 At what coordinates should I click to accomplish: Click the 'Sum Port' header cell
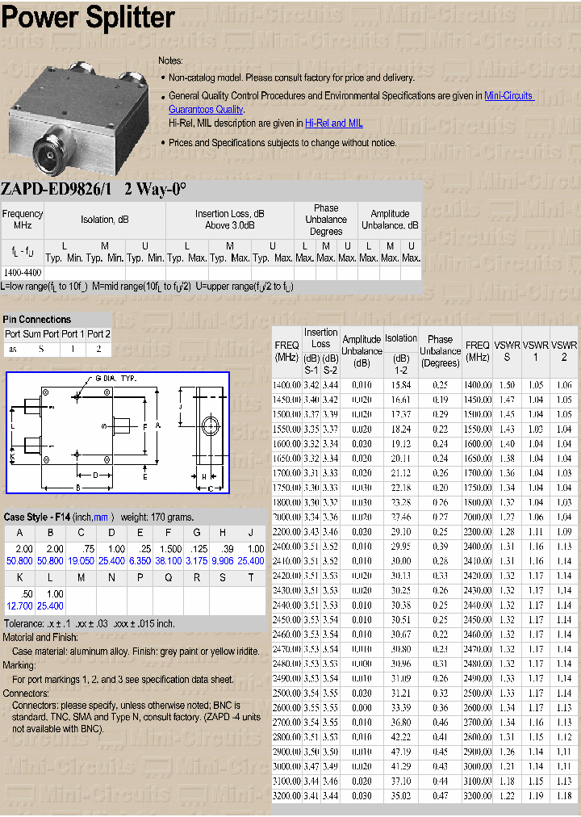(x=41, y=334)
